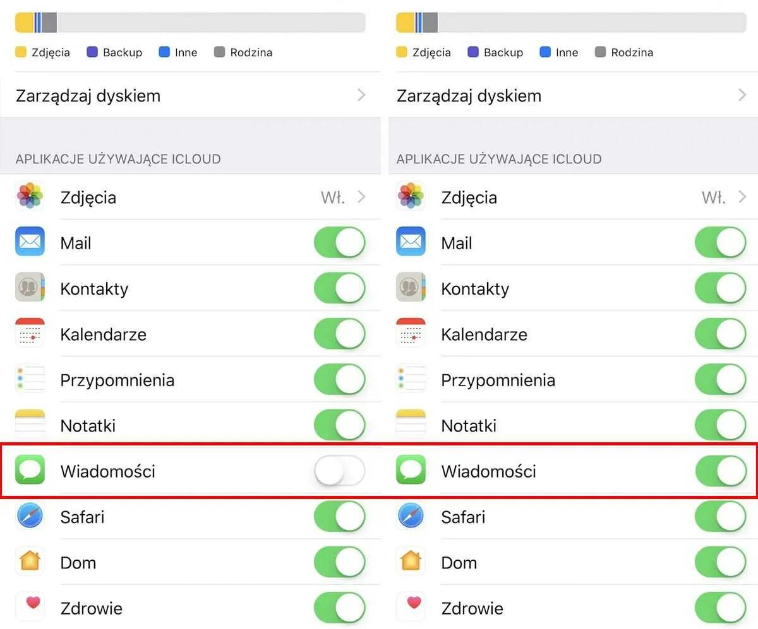Tap the Reminders list icon in left screenshot
The image size is (758, 629).
30,380
